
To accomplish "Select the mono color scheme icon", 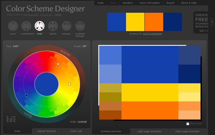I will 13,26.
